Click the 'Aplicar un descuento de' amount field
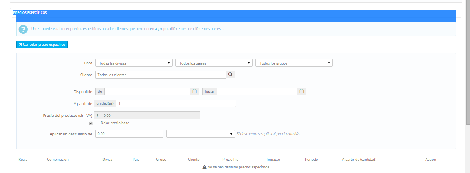 [x=129, y=134]
